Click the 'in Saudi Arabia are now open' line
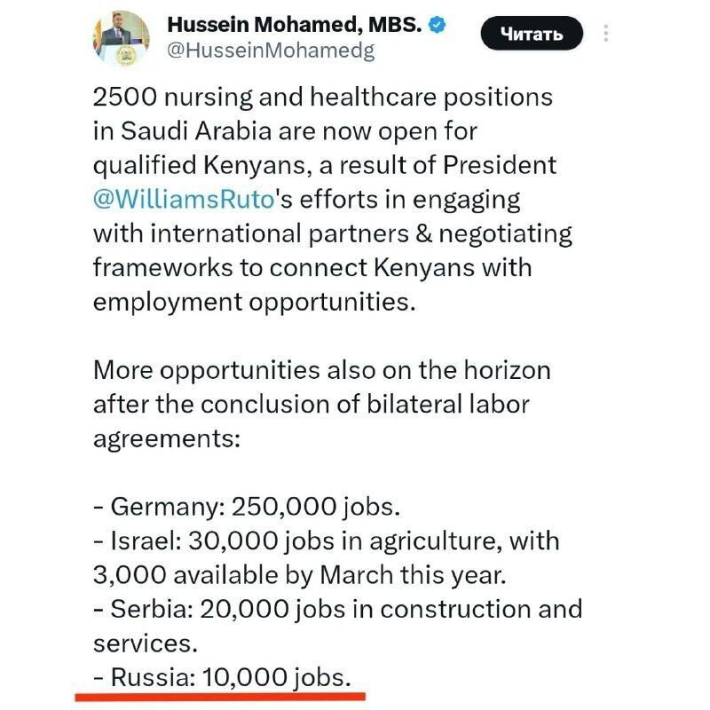This screenshot has width=710, height=710. pyautogui.click(x=285, y=131)
